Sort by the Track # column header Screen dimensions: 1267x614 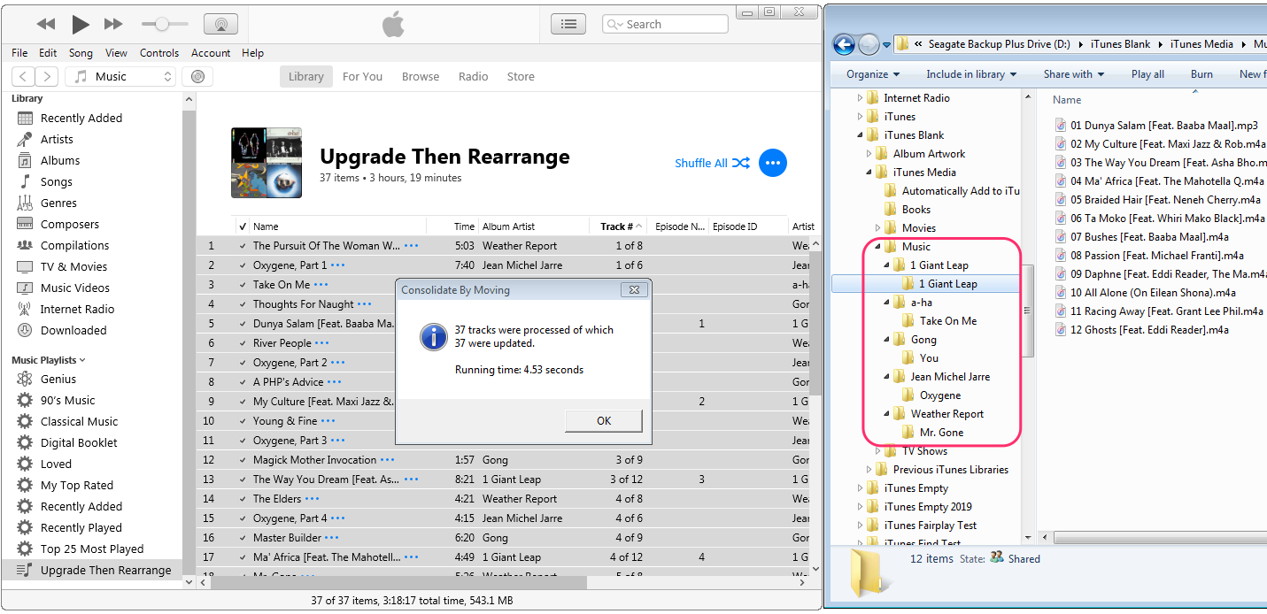point(617,226)
